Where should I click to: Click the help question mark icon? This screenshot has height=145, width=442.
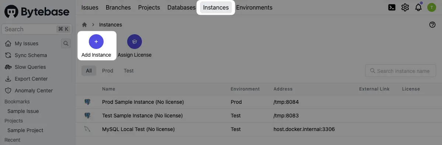click(432, 25)
